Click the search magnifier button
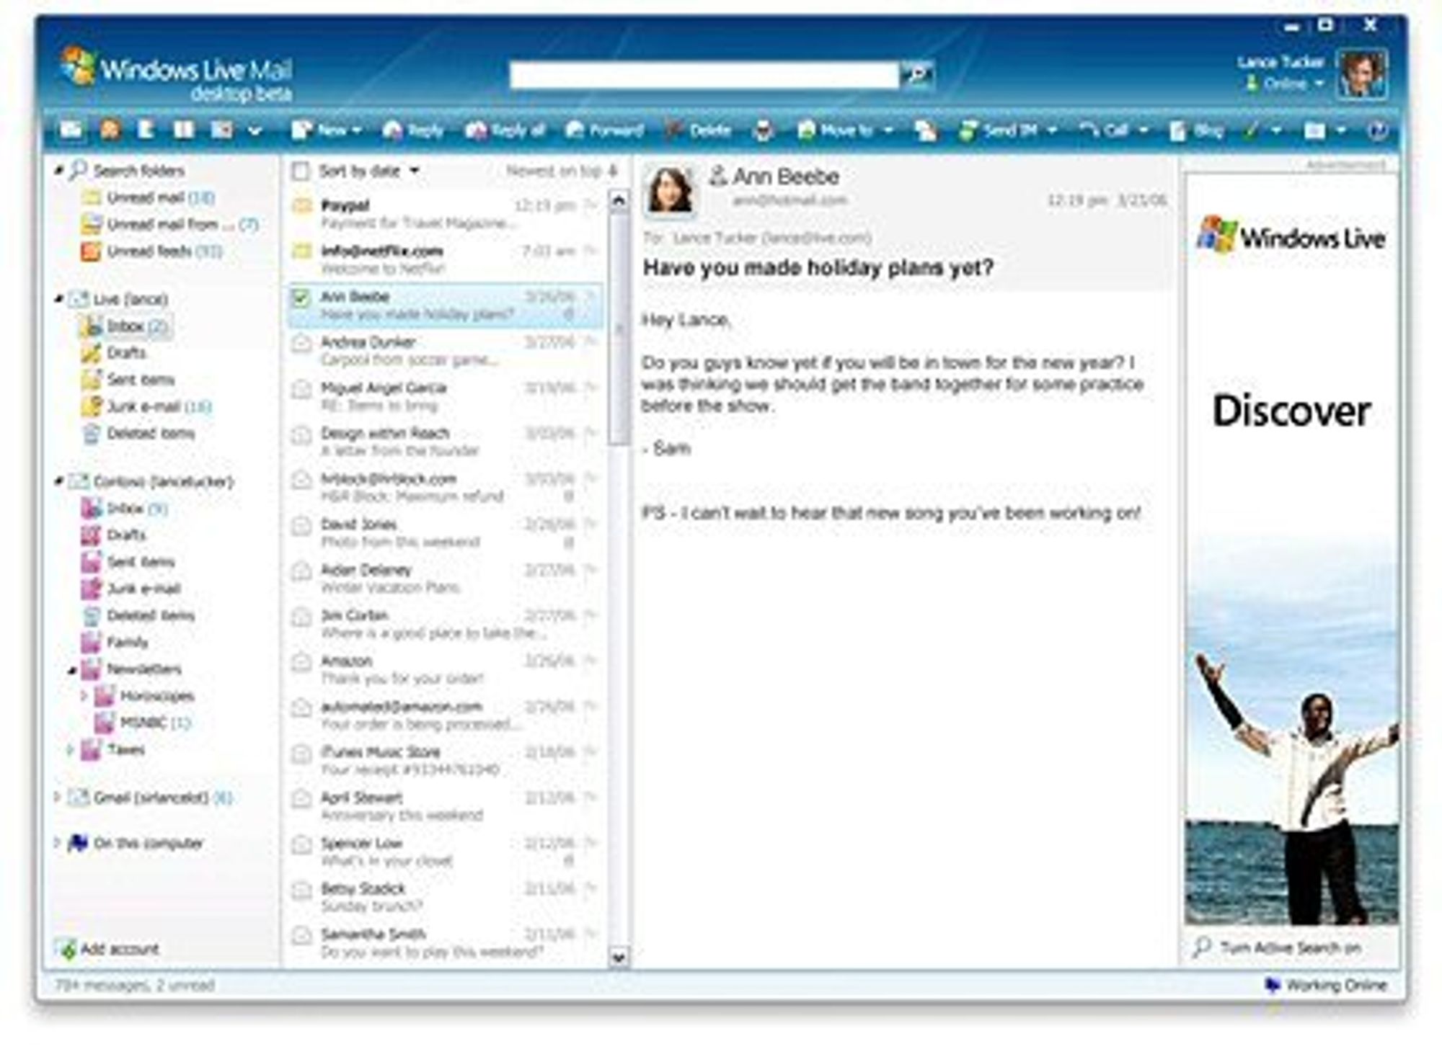Image resolution: width=1442 pixels, height=1049 pixels. point(918,73)
